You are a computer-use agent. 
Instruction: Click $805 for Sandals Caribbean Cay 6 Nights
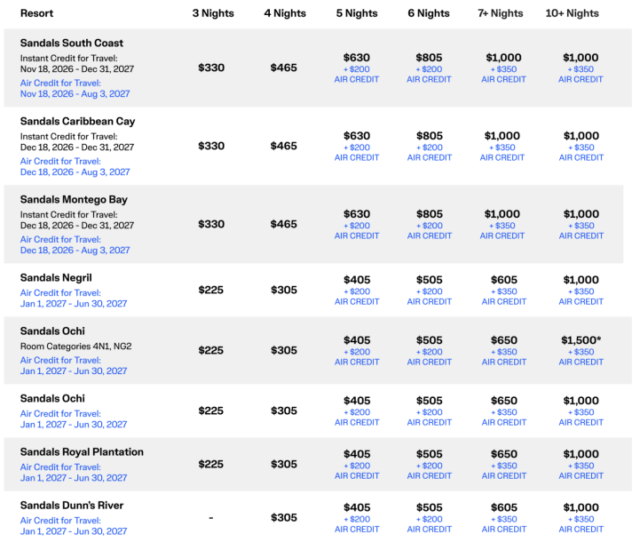click(x=430, y=136)
